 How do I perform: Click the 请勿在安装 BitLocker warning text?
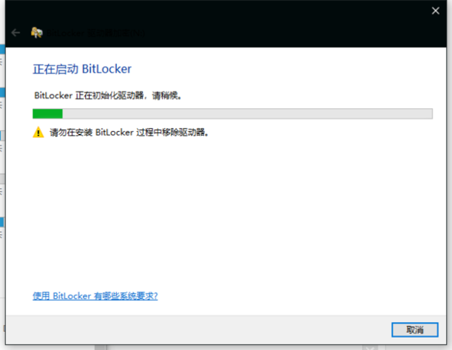[x=129, y=132]
